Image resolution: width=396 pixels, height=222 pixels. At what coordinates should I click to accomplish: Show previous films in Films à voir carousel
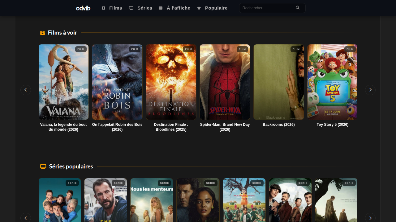coord(26,90)
